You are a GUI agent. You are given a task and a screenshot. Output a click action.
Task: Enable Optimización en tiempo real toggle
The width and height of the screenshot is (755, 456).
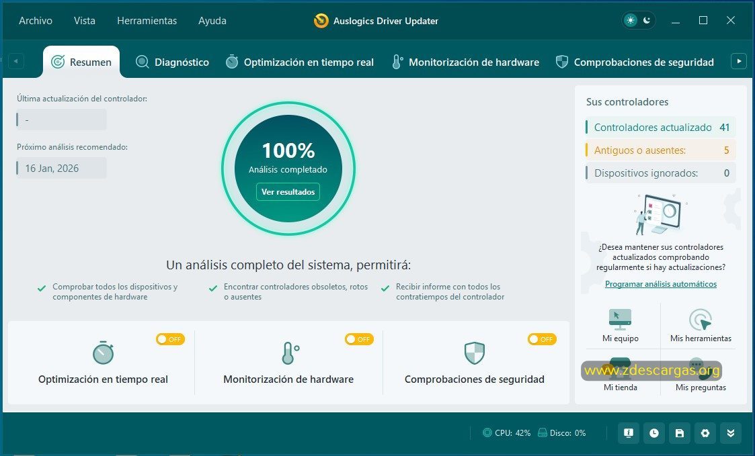(x=171, y=339)
